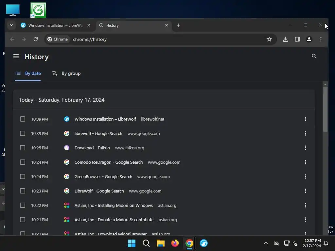The image size is (335, 251).
Task: Check the GreenBrowser Google Search entry
Action: click(x=23, y=176)
